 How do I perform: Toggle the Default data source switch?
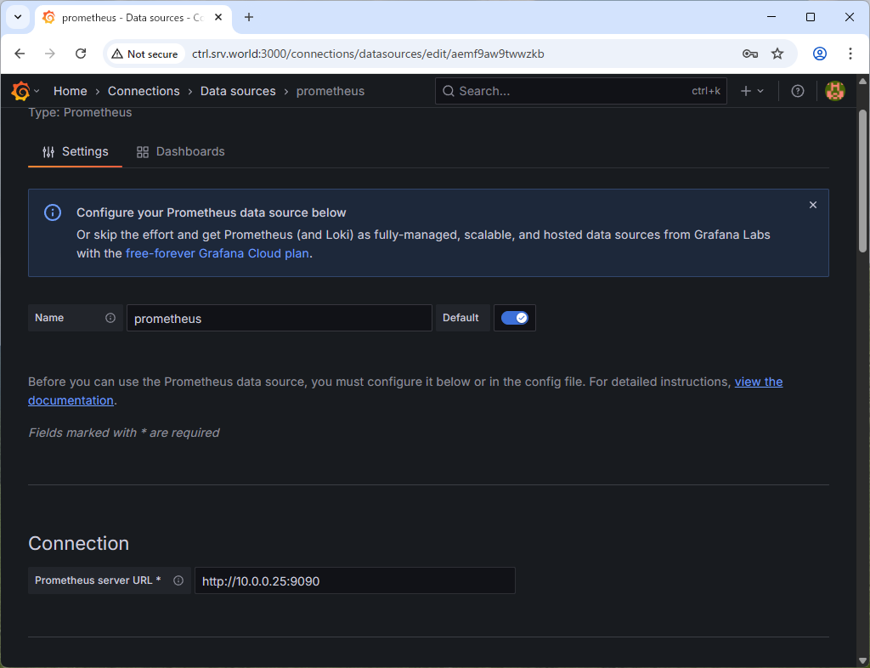click(x=514, y=318)
